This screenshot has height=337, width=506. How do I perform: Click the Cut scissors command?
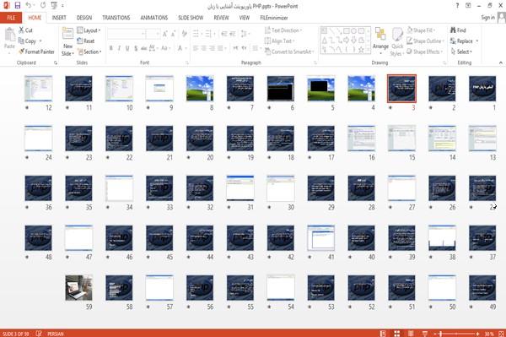coord(25,30)
